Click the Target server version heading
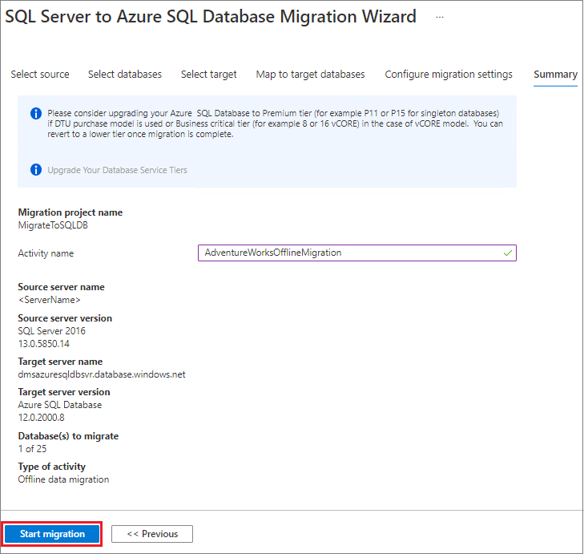 (64, 392)
